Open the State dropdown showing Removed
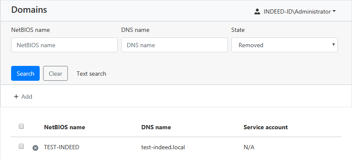Viewport: 352px width, 159px height. (x=285, y=45)
